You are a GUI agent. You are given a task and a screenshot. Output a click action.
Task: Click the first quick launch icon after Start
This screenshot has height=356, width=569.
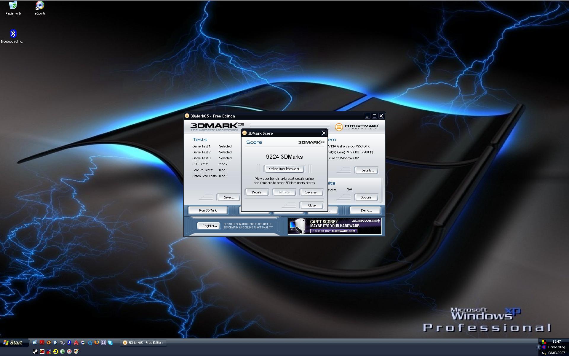point(35,343)
